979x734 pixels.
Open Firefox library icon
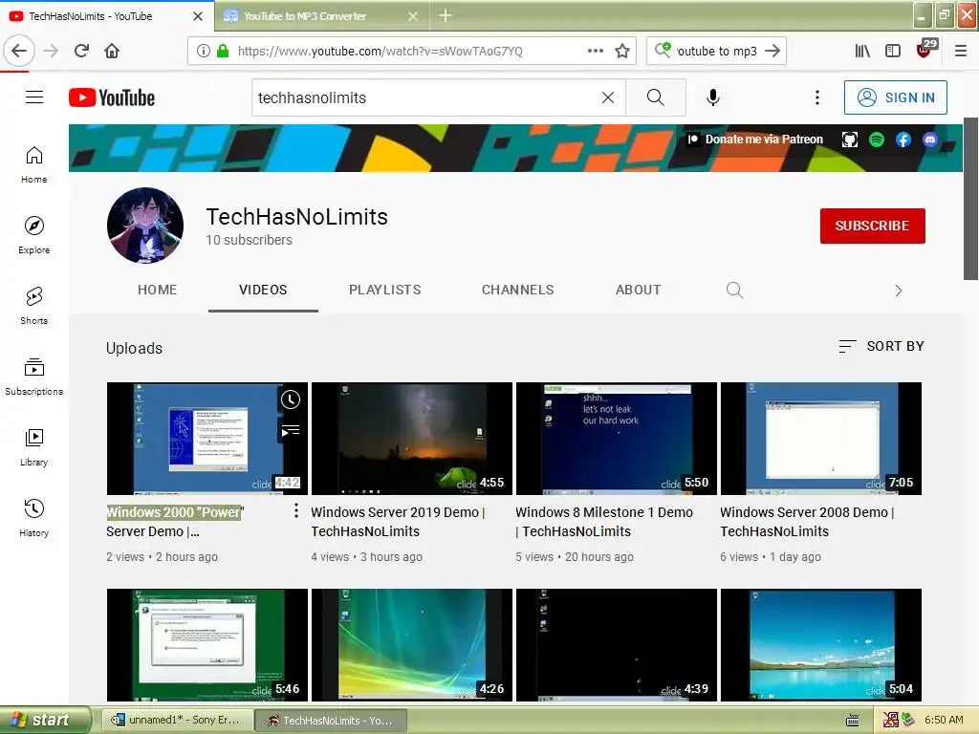coord(862,52)
